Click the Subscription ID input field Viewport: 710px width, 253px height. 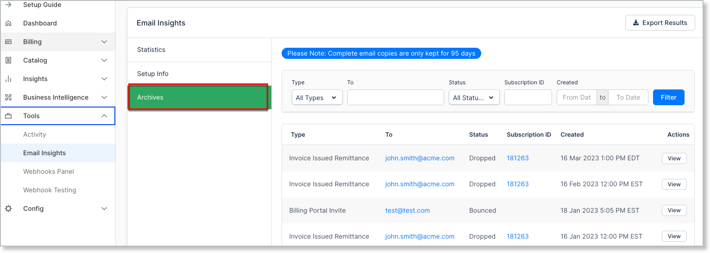528,97
